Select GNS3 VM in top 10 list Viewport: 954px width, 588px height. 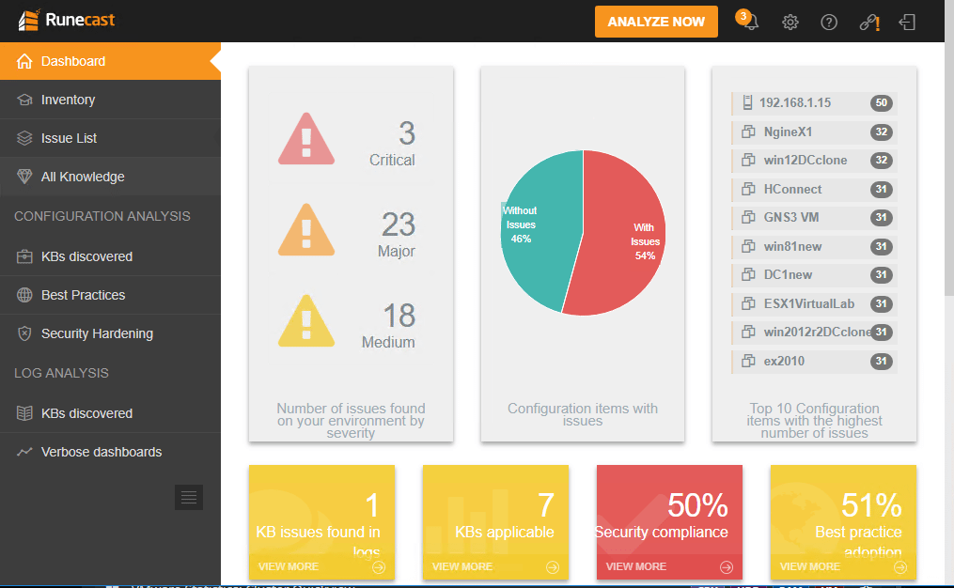814,217
